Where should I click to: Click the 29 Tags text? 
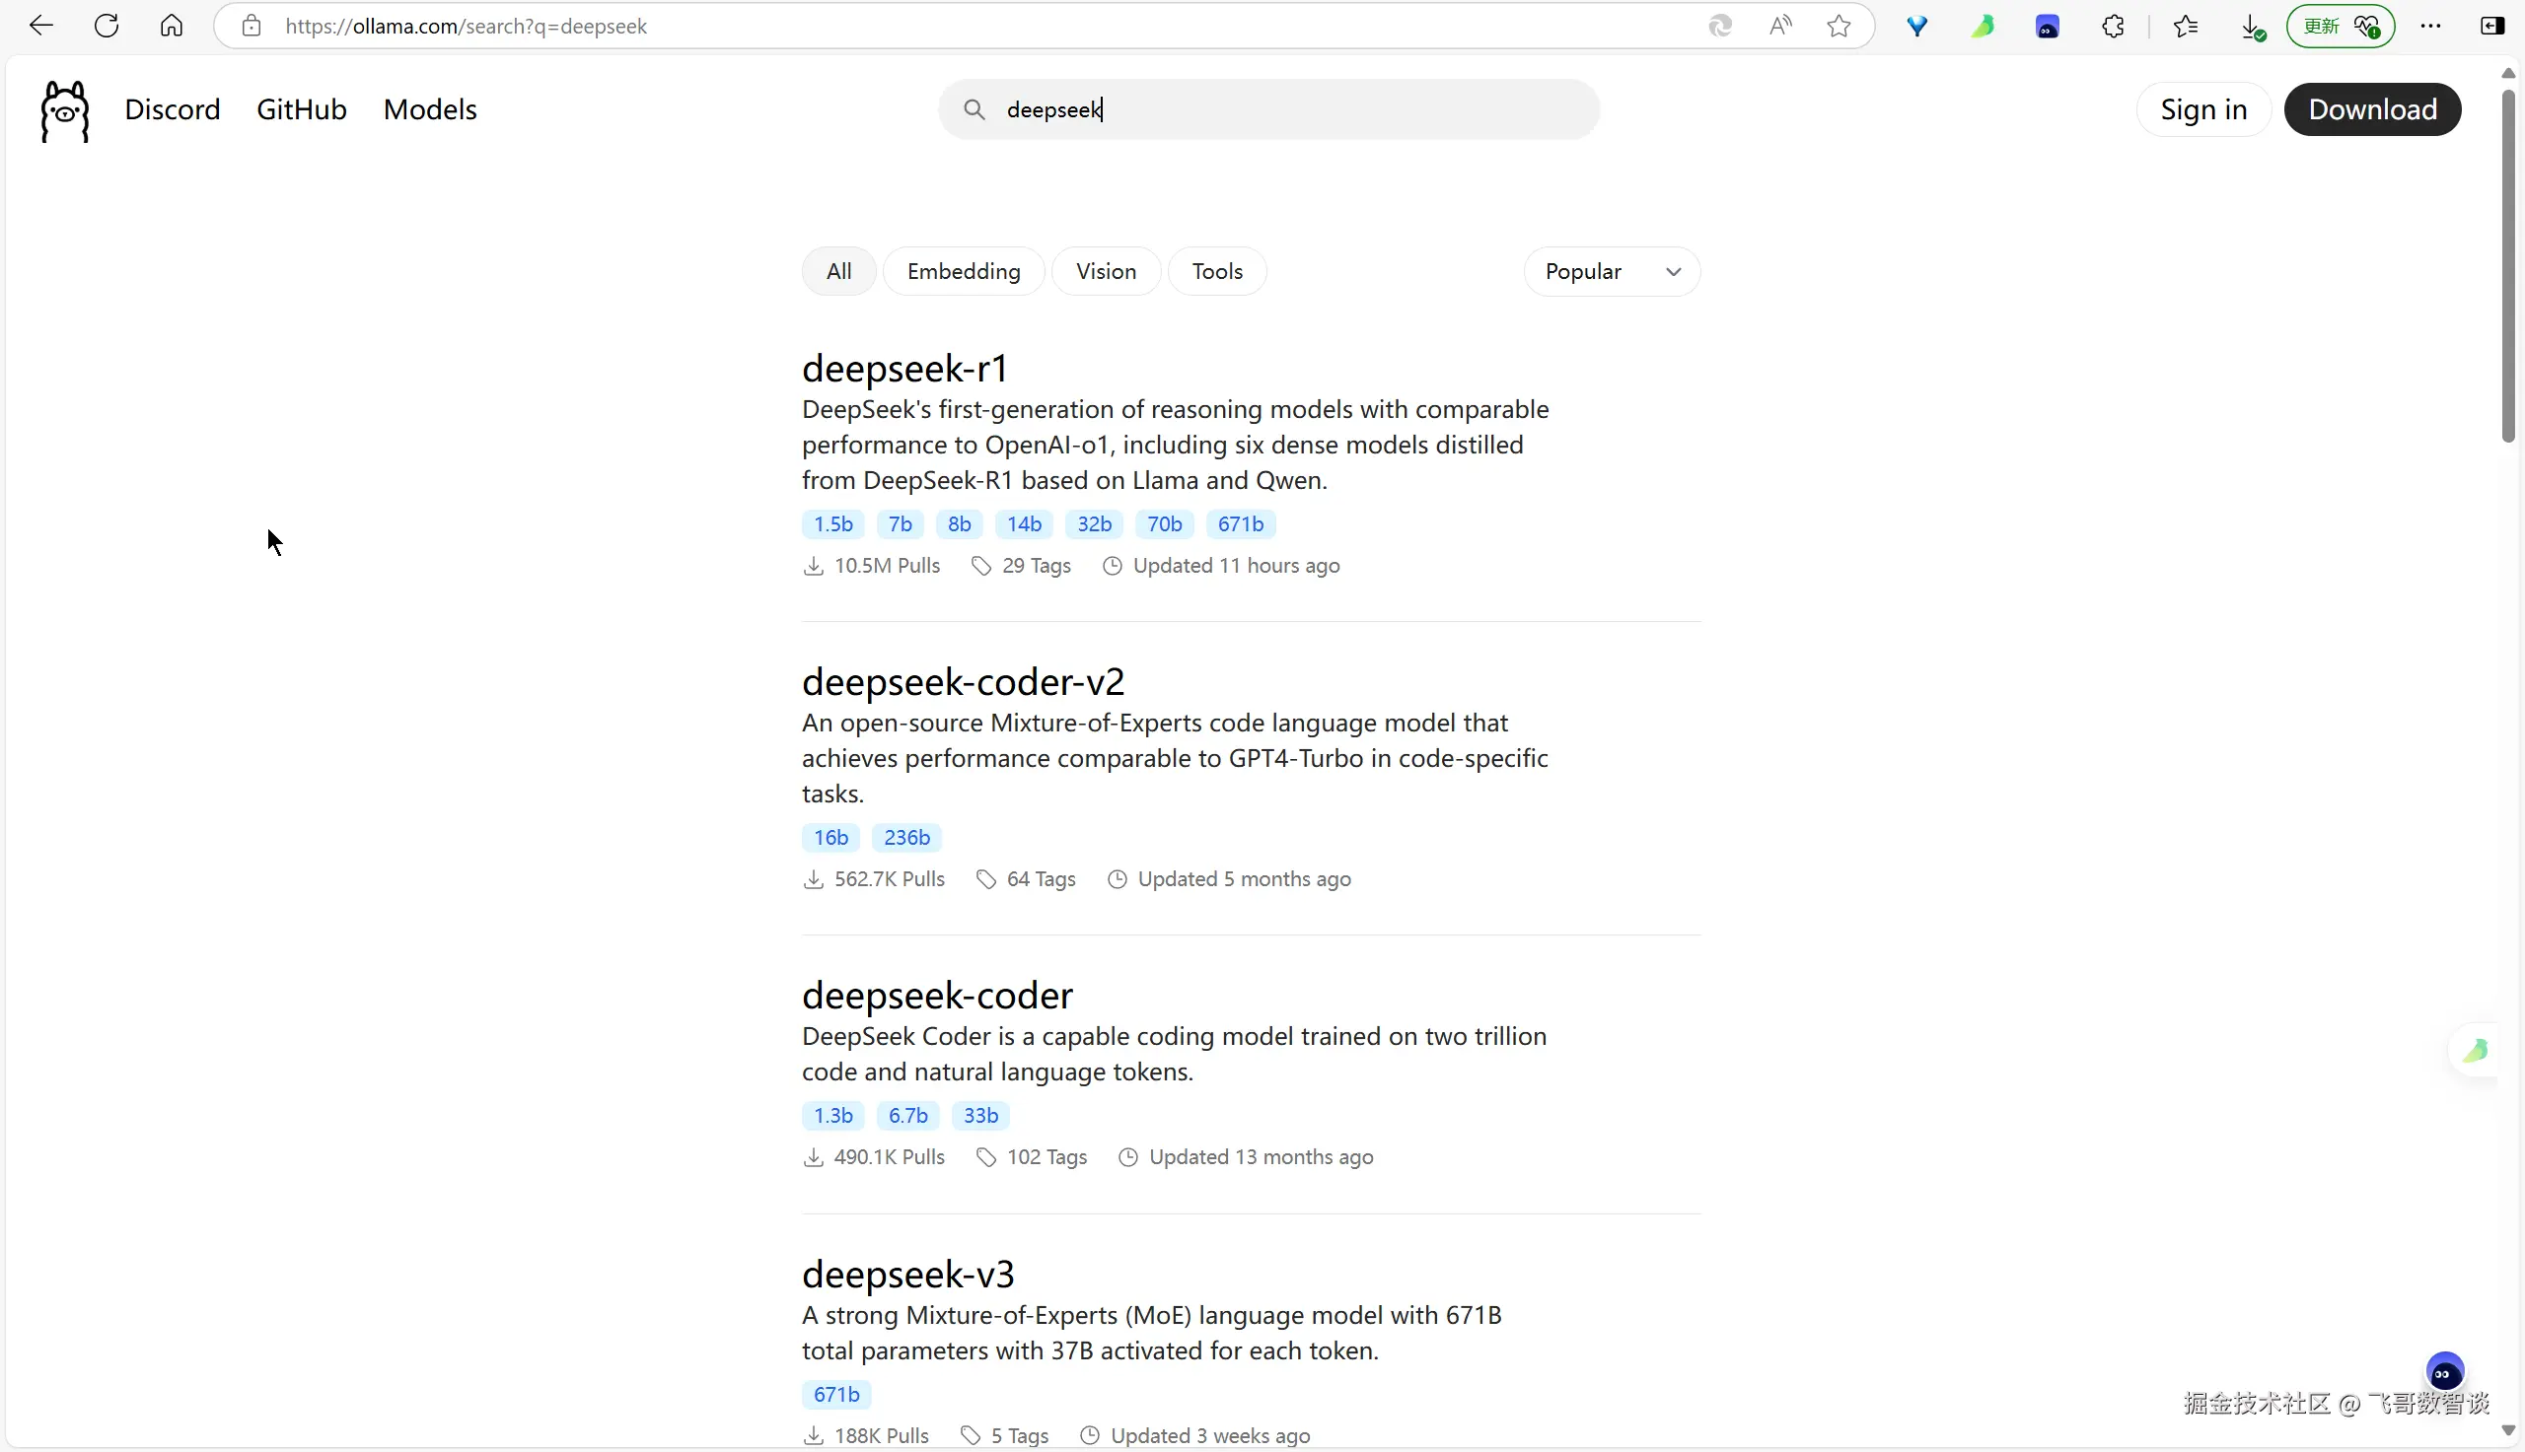[1037, 566]
